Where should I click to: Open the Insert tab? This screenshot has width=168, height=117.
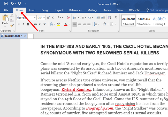coord(32,10)
